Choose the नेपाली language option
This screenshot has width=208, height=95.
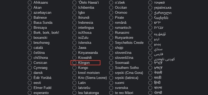[x=150, y=73]
